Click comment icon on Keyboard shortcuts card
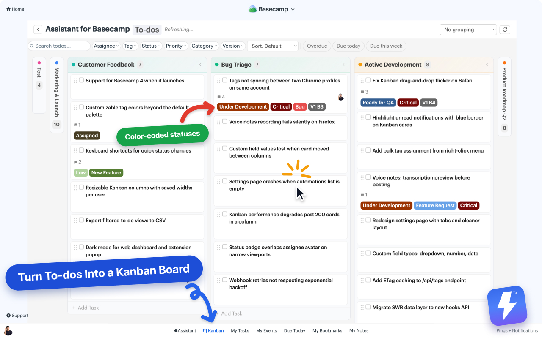Screen dimensions: 542x338 76,162
